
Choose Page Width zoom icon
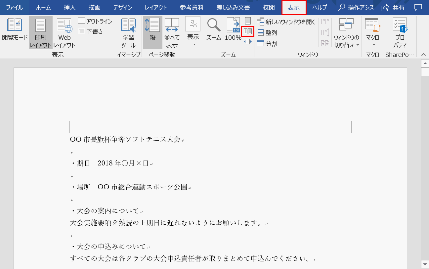[248, 41]
